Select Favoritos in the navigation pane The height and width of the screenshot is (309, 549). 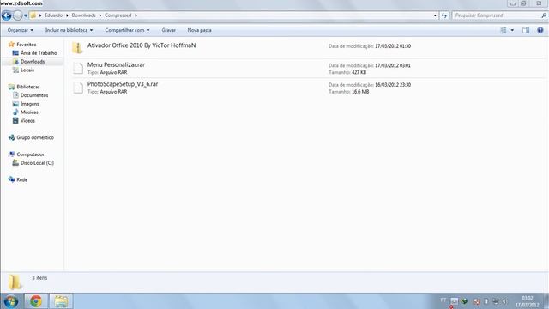coord(27,45)
